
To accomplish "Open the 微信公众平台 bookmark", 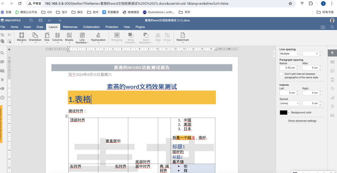I will [x=26, y=12].
